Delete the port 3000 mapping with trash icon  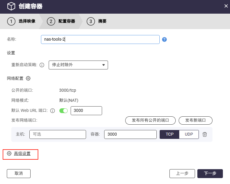pos(204,134)
